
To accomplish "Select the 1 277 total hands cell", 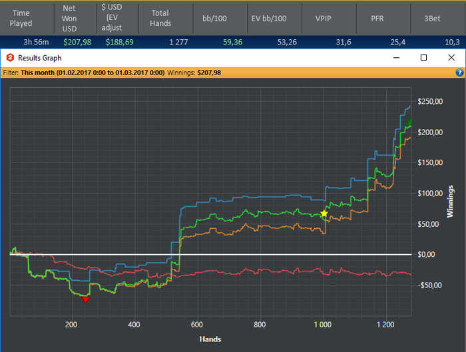I will pyautogui.click(x=178, y=42).
